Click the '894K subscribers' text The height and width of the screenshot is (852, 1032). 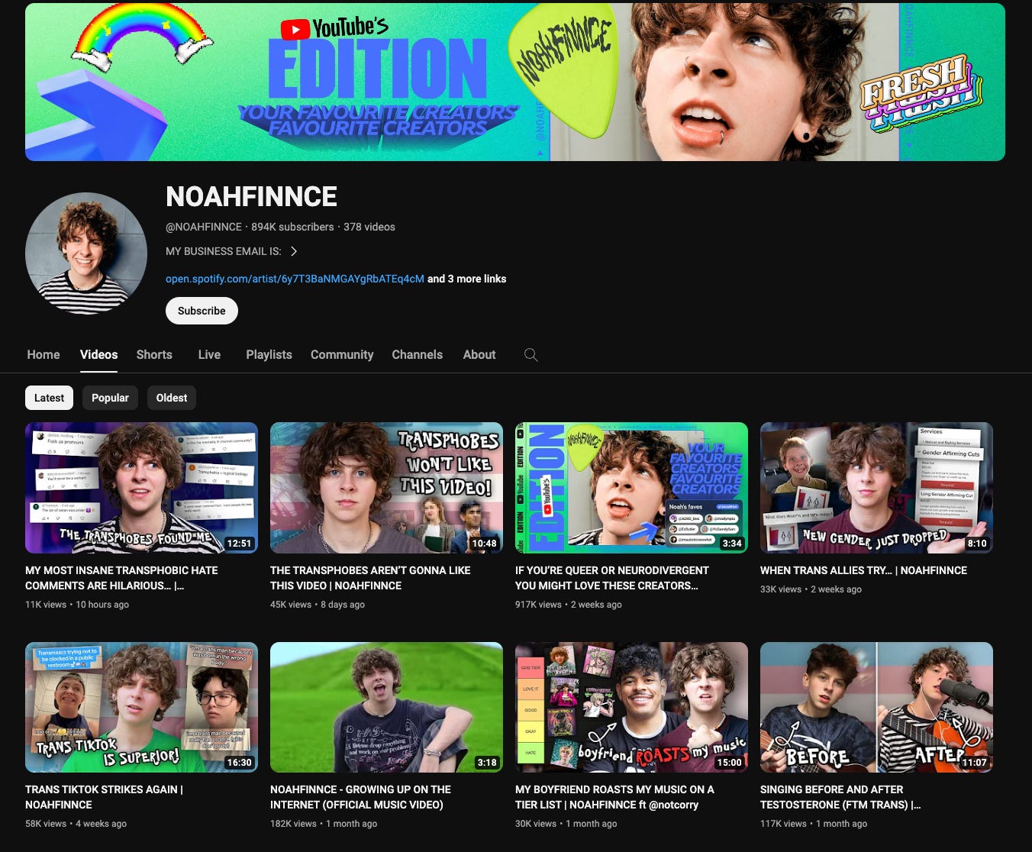pyautogui.click(x=292, y=227)
